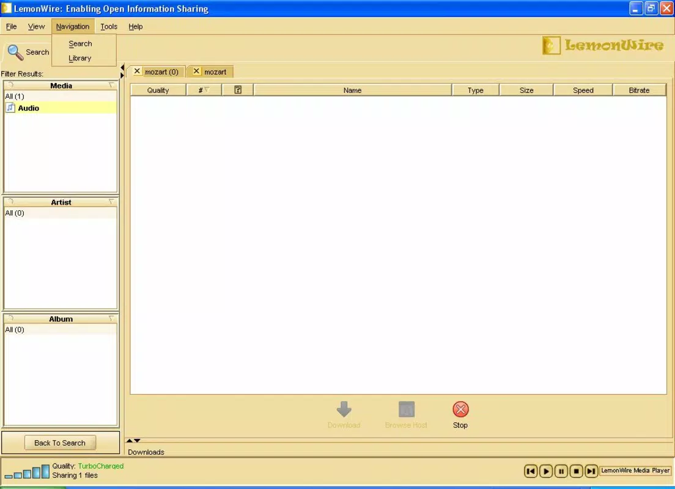Click the Browse Host icon
The image size is (675, 489).
tap(407, 410)
